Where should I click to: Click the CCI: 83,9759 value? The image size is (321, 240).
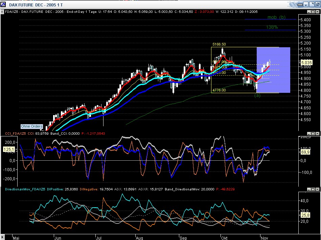[38, 134]
